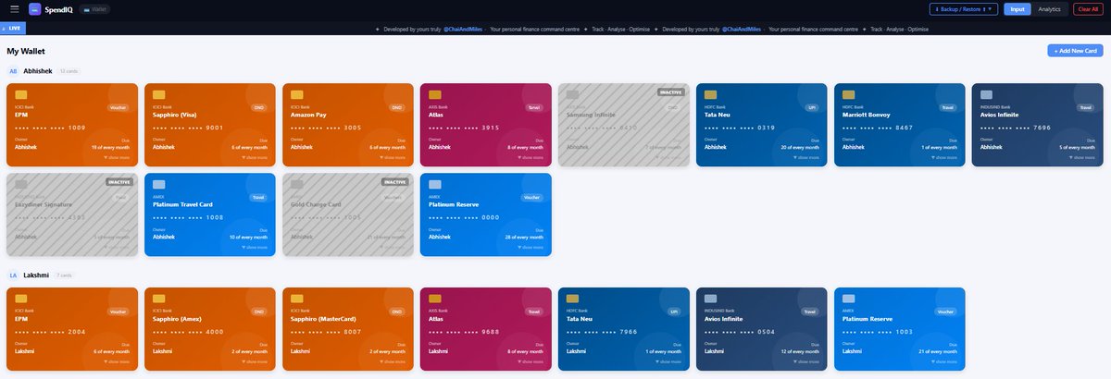This screenshot has height=379, width=1111.
Task: Click card number ending 8007
Action: coord(326,332)
